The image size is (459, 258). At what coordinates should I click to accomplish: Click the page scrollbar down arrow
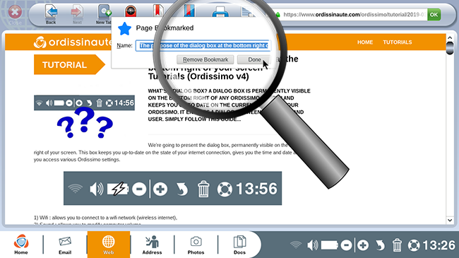click(450, 220)
